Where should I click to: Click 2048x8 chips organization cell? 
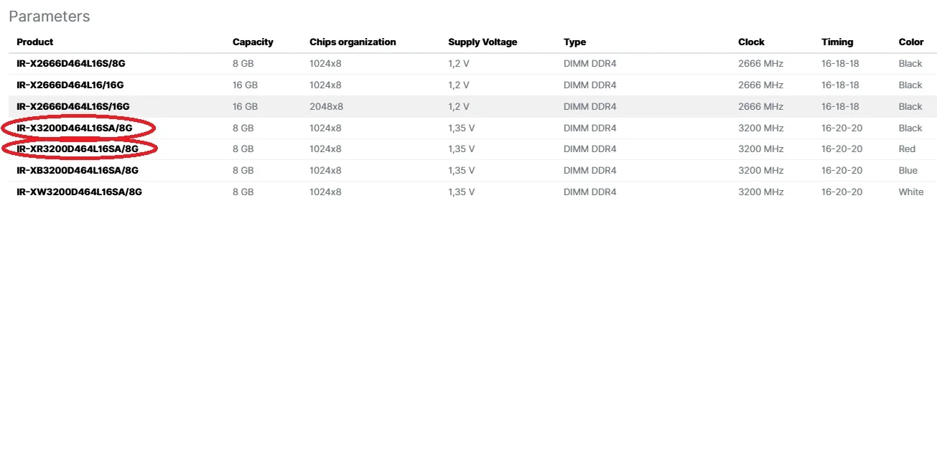(x=326, y=106)
